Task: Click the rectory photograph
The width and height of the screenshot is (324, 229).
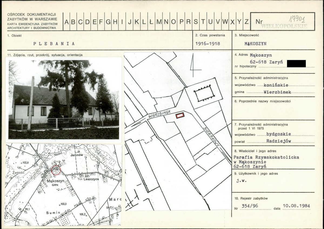Action: 64,100
